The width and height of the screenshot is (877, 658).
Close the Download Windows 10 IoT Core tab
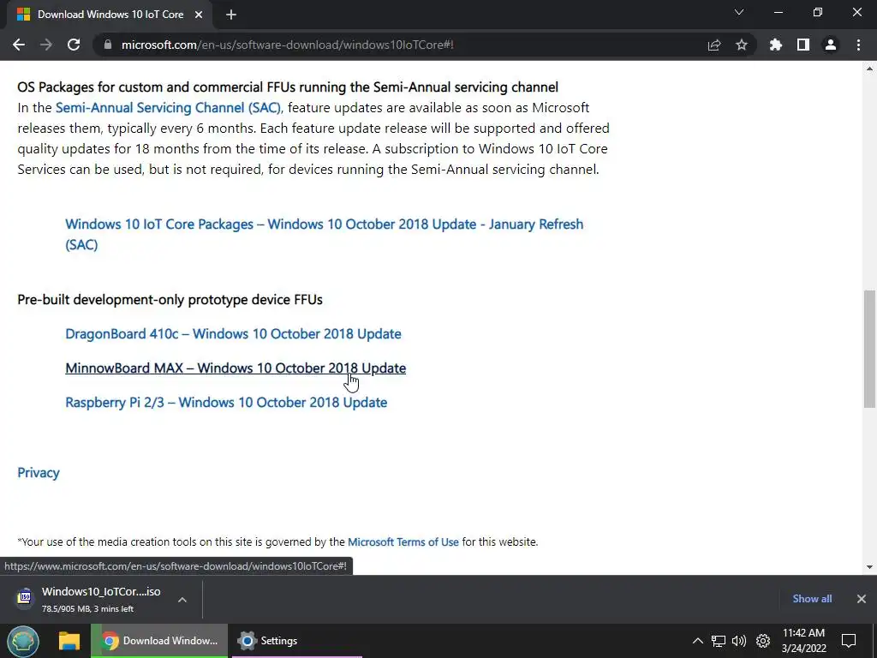coord(199,15)
